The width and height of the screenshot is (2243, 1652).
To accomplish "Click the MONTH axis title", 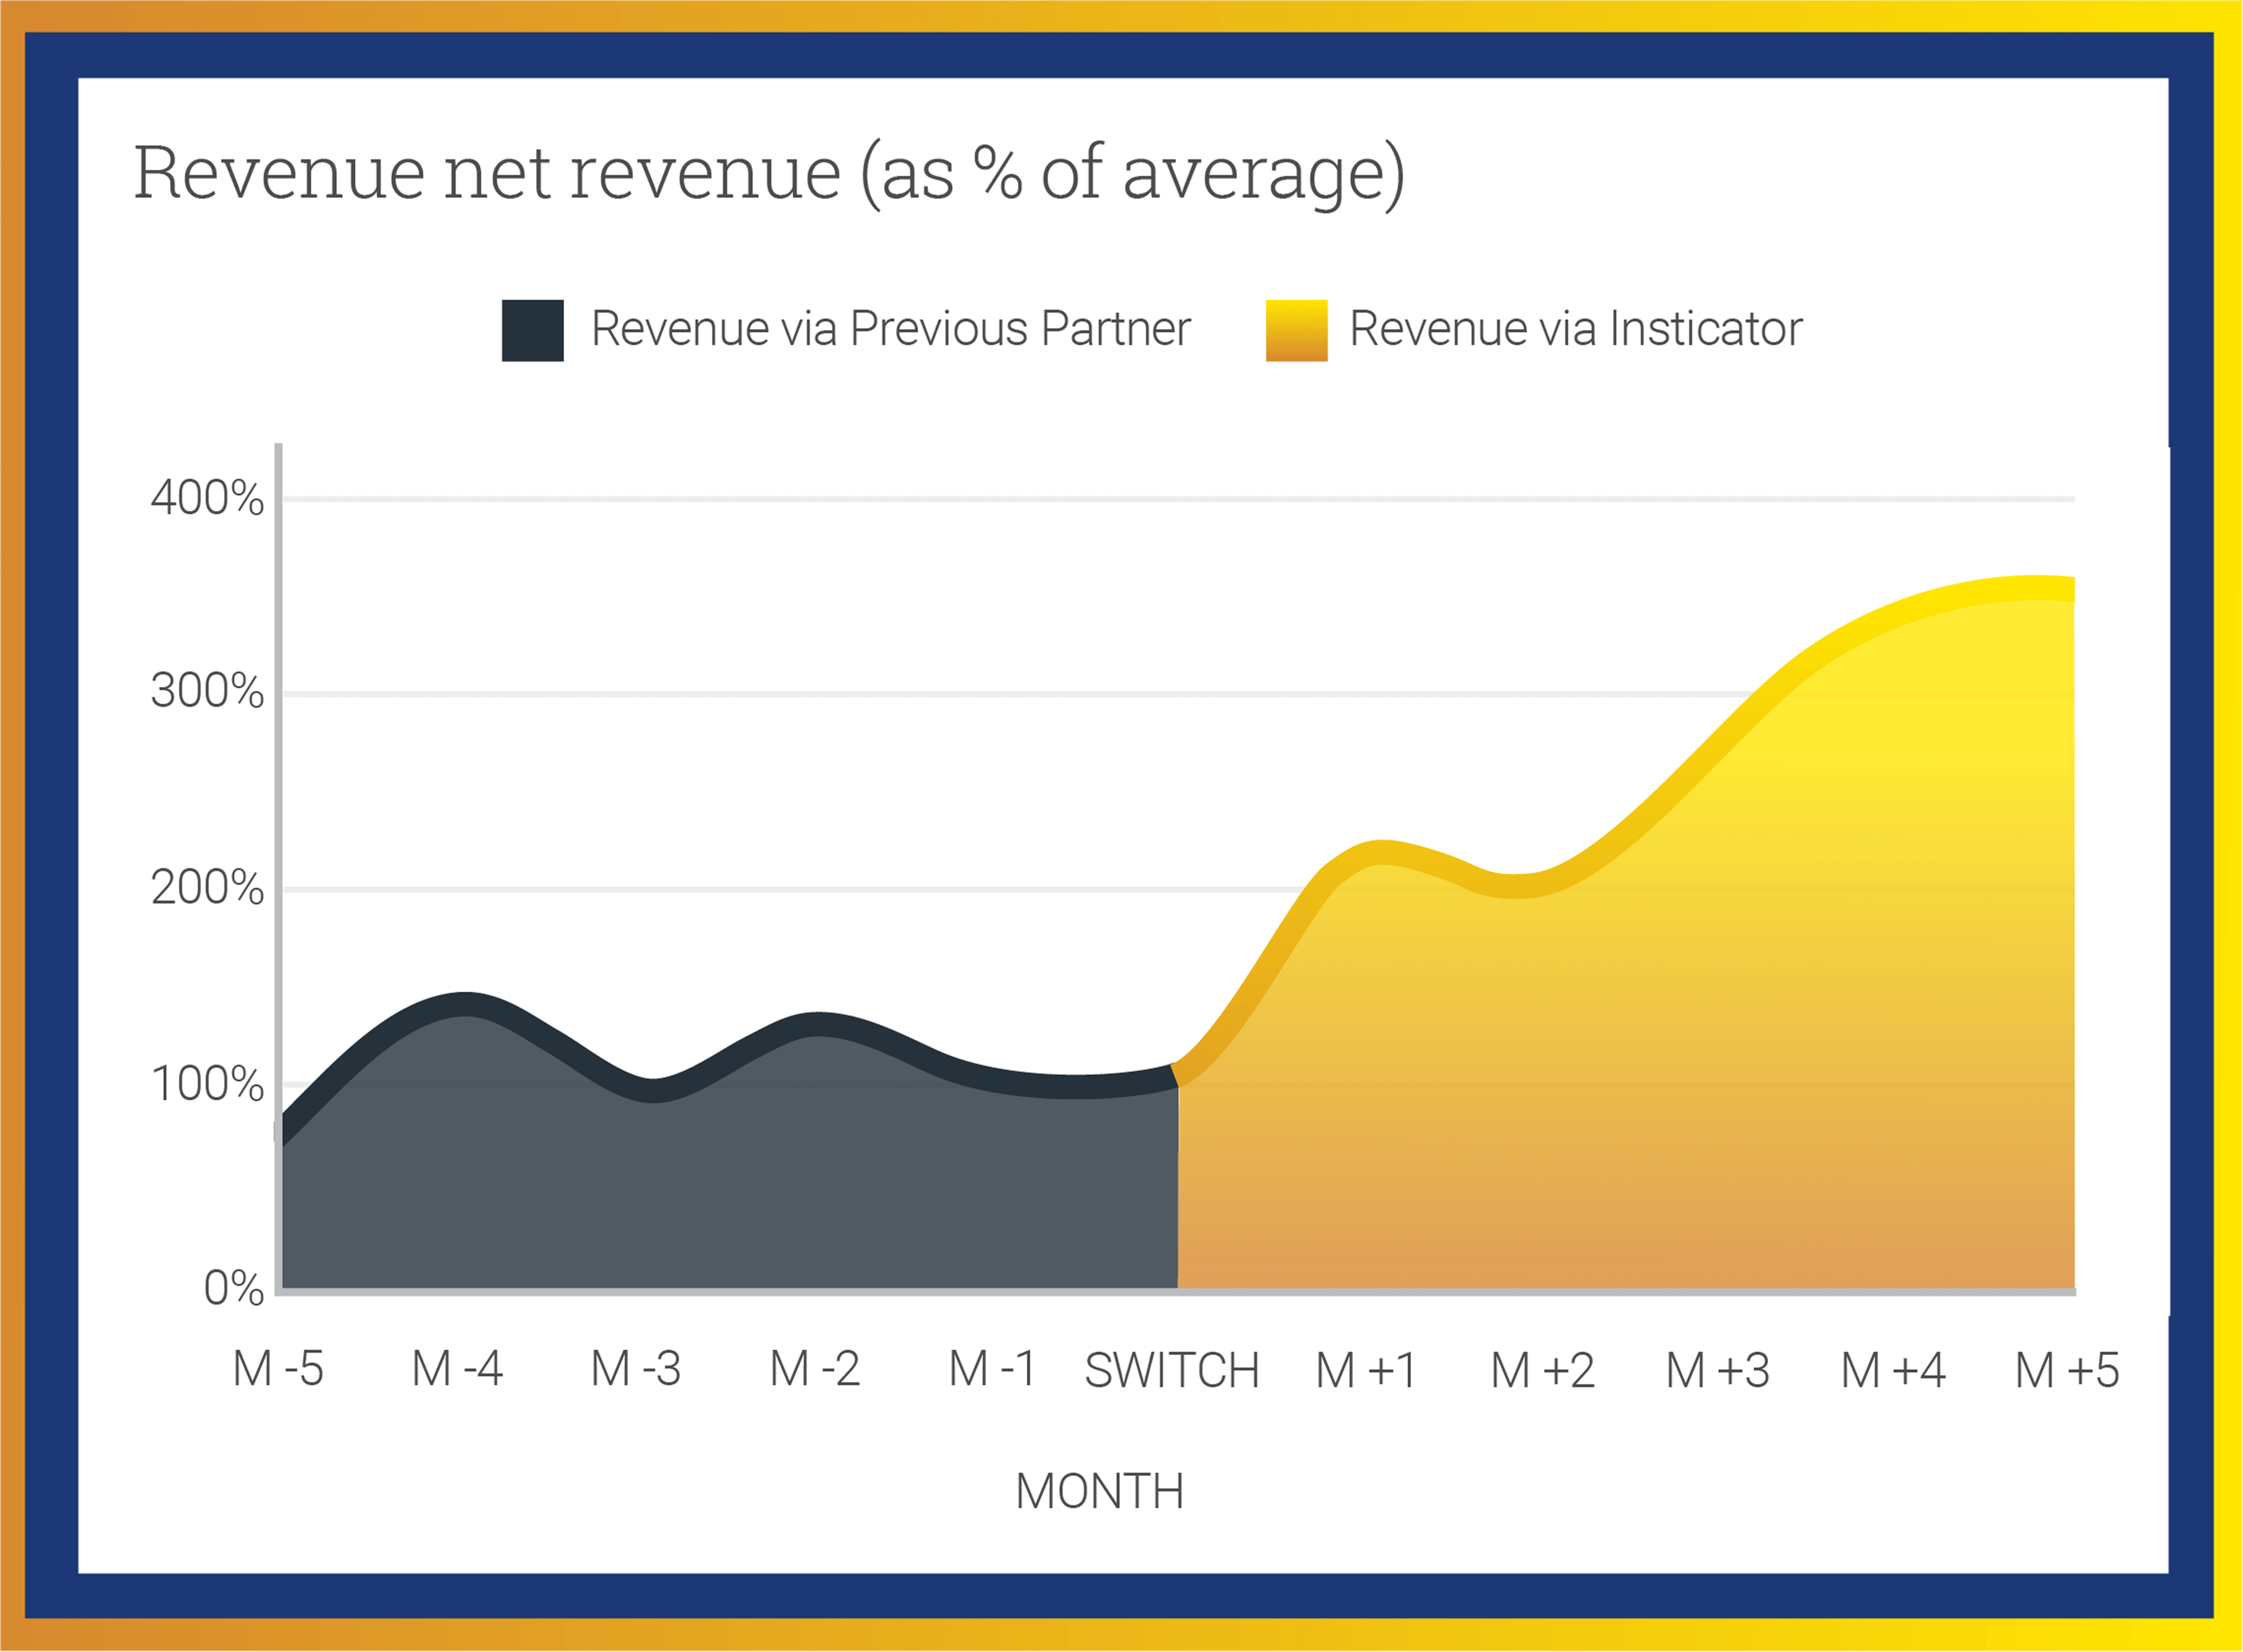I will (1100, 1491).
